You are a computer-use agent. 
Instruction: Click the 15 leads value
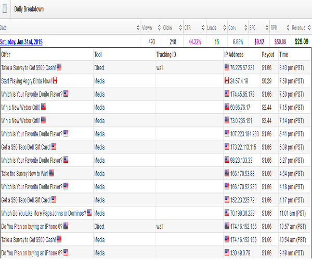click(x=217, y=42)
